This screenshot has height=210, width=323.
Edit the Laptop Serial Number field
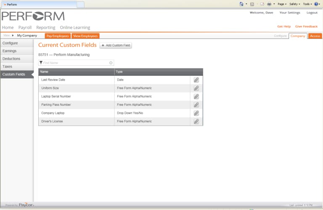click(x=196, y=97)
